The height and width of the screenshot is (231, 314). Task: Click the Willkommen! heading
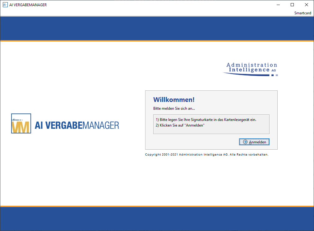tap(174, 100)
